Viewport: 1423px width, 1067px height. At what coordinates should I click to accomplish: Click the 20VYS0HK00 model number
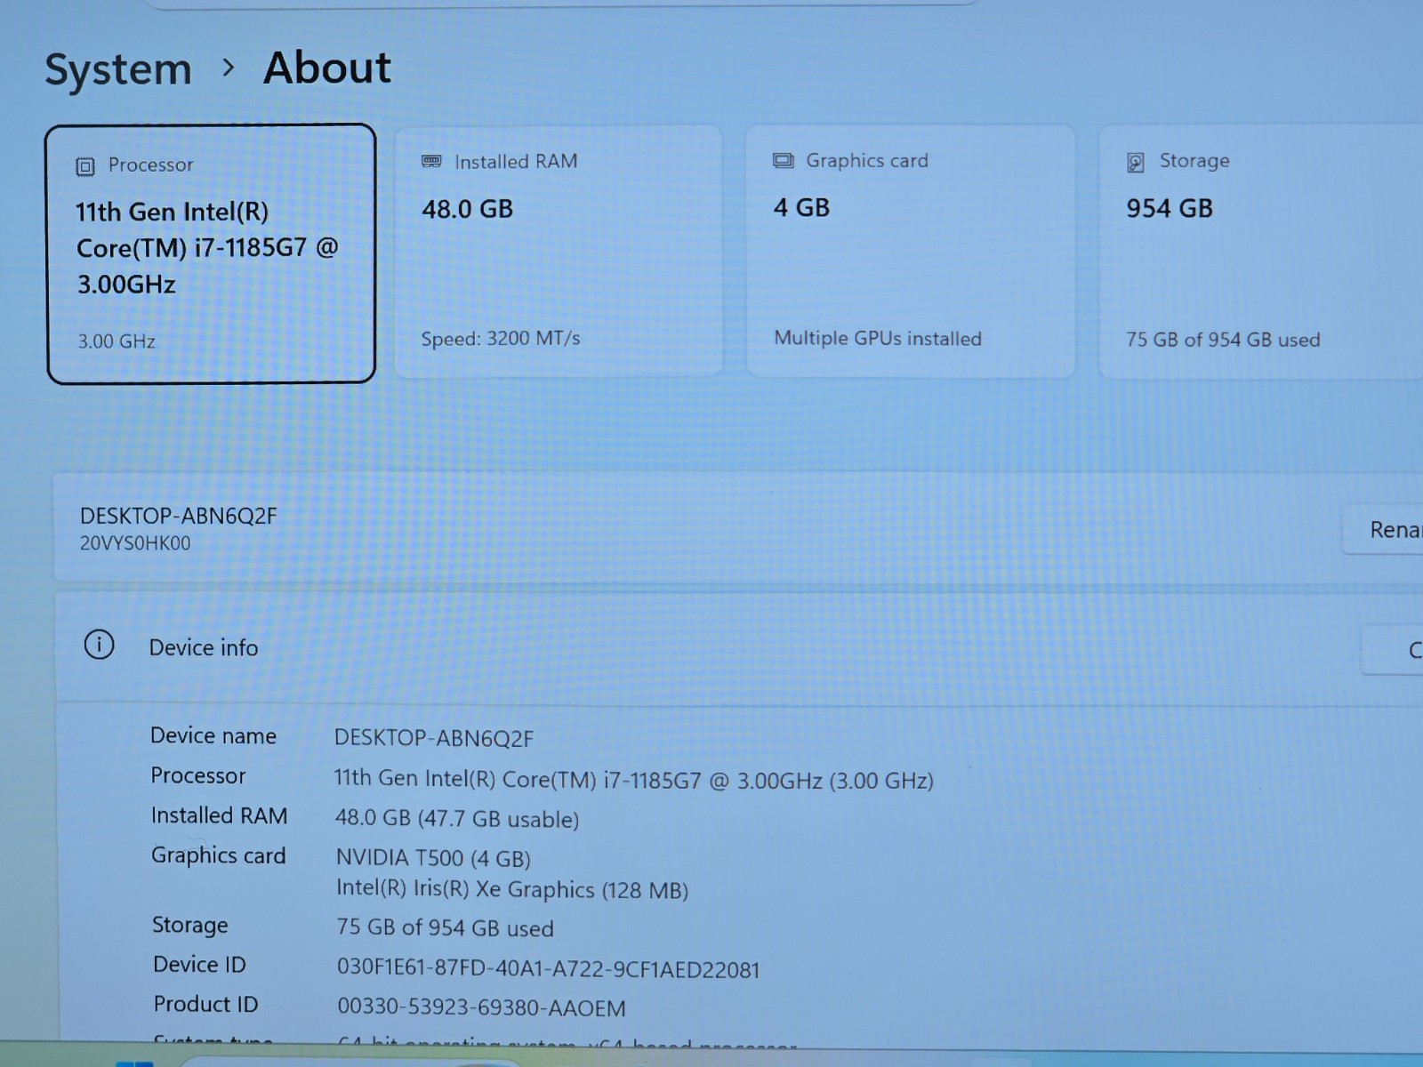[135, 543]
